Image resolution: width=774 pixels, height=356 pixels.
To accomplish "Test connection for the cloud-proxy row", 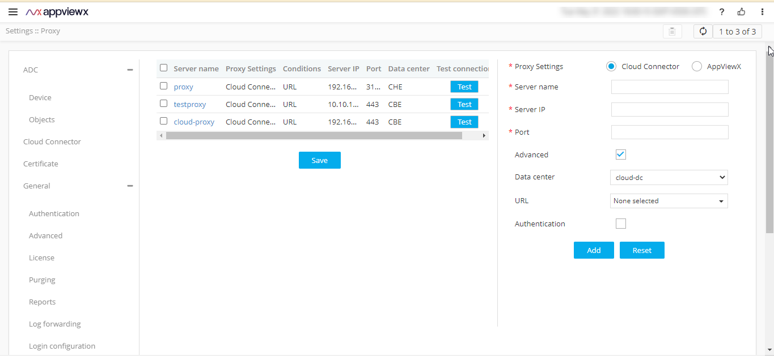I will pos(464,122).
